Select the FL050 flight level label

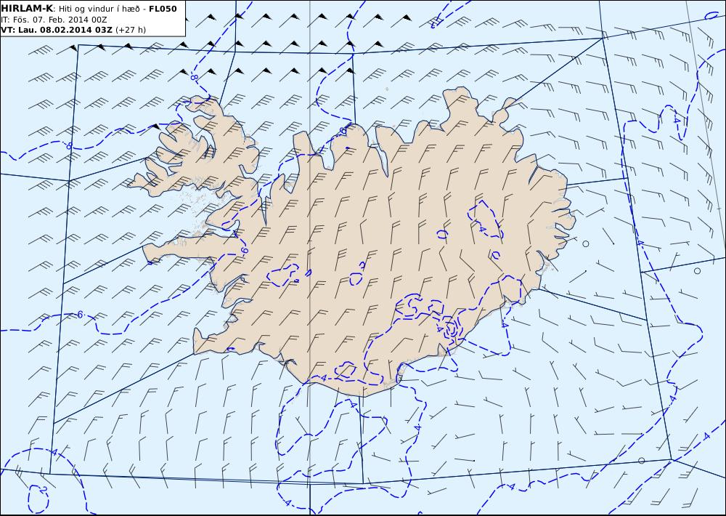pyautogui.click(x=163, y=9)
